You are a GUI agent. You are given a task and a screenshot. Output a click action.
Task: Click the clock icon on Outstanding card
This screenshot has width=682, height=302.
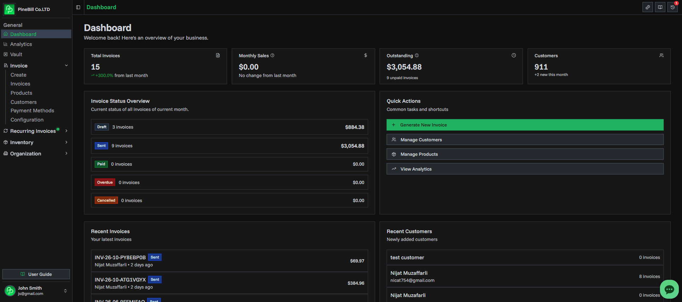514,55
